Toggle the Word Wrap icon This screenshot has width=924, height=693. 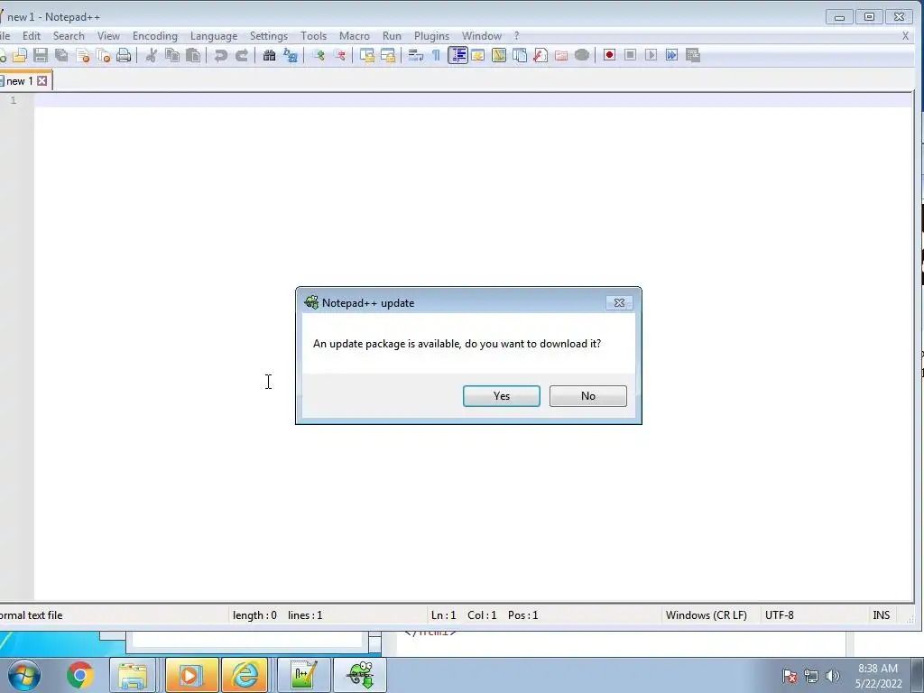[x=415, y=55]
